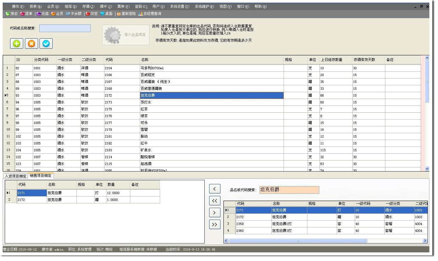The height and width of the screenshot is (261, 438).
Task: Open the 系统设置 menu
Action: [179, 7]
